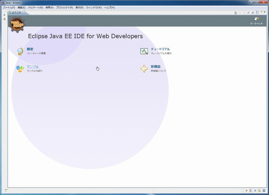
Task: Click the multicolor document icon in status bar
Action: [260, 191]
